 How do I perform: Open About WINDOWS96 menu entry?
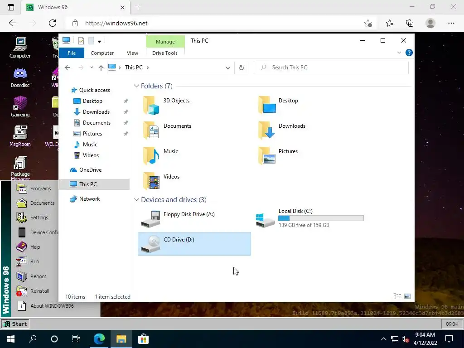click(52, 306)
